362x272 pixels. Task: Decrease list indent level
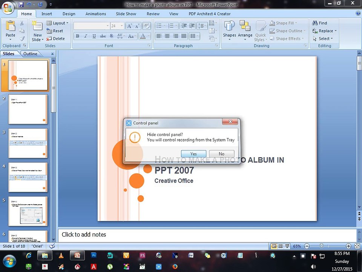[x=184, y=26]
